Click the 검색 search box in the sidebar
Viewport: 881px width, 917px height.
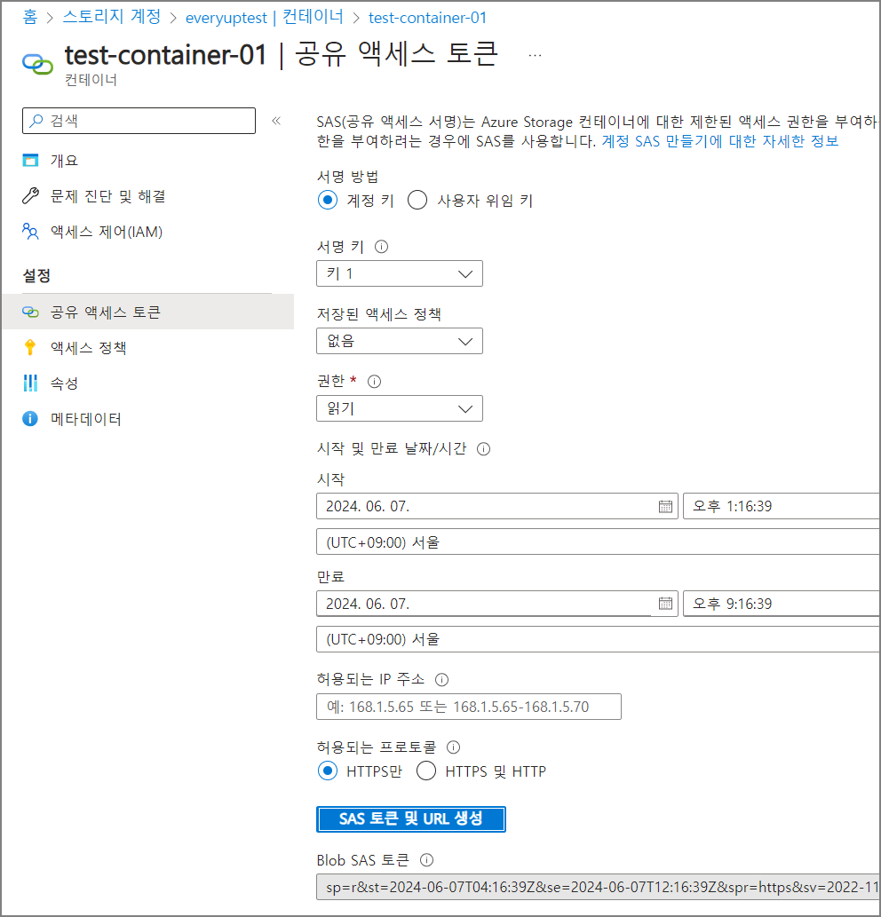139,121
